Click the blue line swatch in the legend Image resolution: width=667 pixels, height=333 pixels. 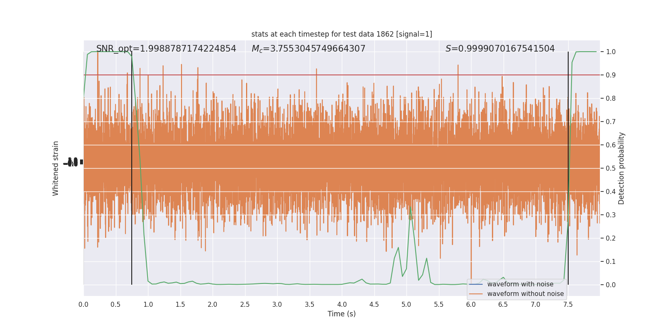point(476,284)
